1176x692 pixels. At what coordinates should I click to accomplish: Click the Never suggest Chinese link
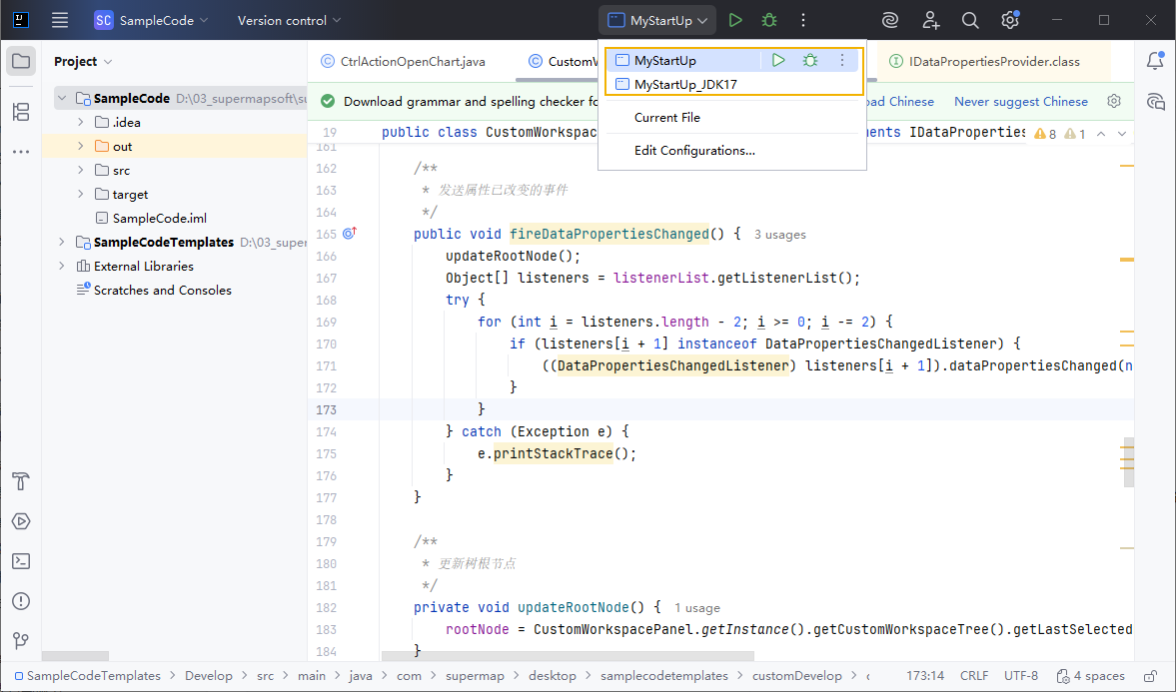coord(1020,101)
